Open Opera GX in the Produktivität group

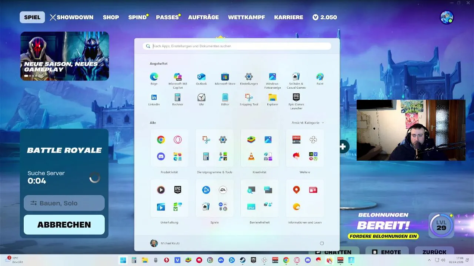tap(178, 140)
